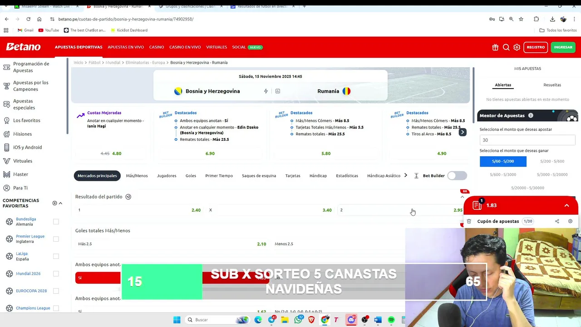Open the Fútbol breadcrumb link
The width and height of the screenshot is (581, 327).
pyautogui.click(x=94, y=63)
